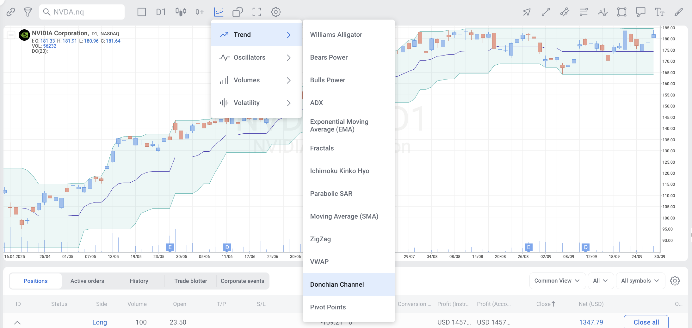
Task: Add the Pivot Points indicator
Action: 349,307
